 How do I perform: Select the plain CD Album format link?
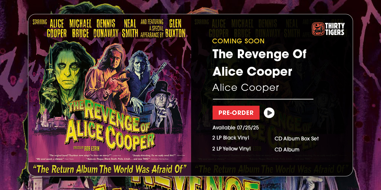coord(287,150)
